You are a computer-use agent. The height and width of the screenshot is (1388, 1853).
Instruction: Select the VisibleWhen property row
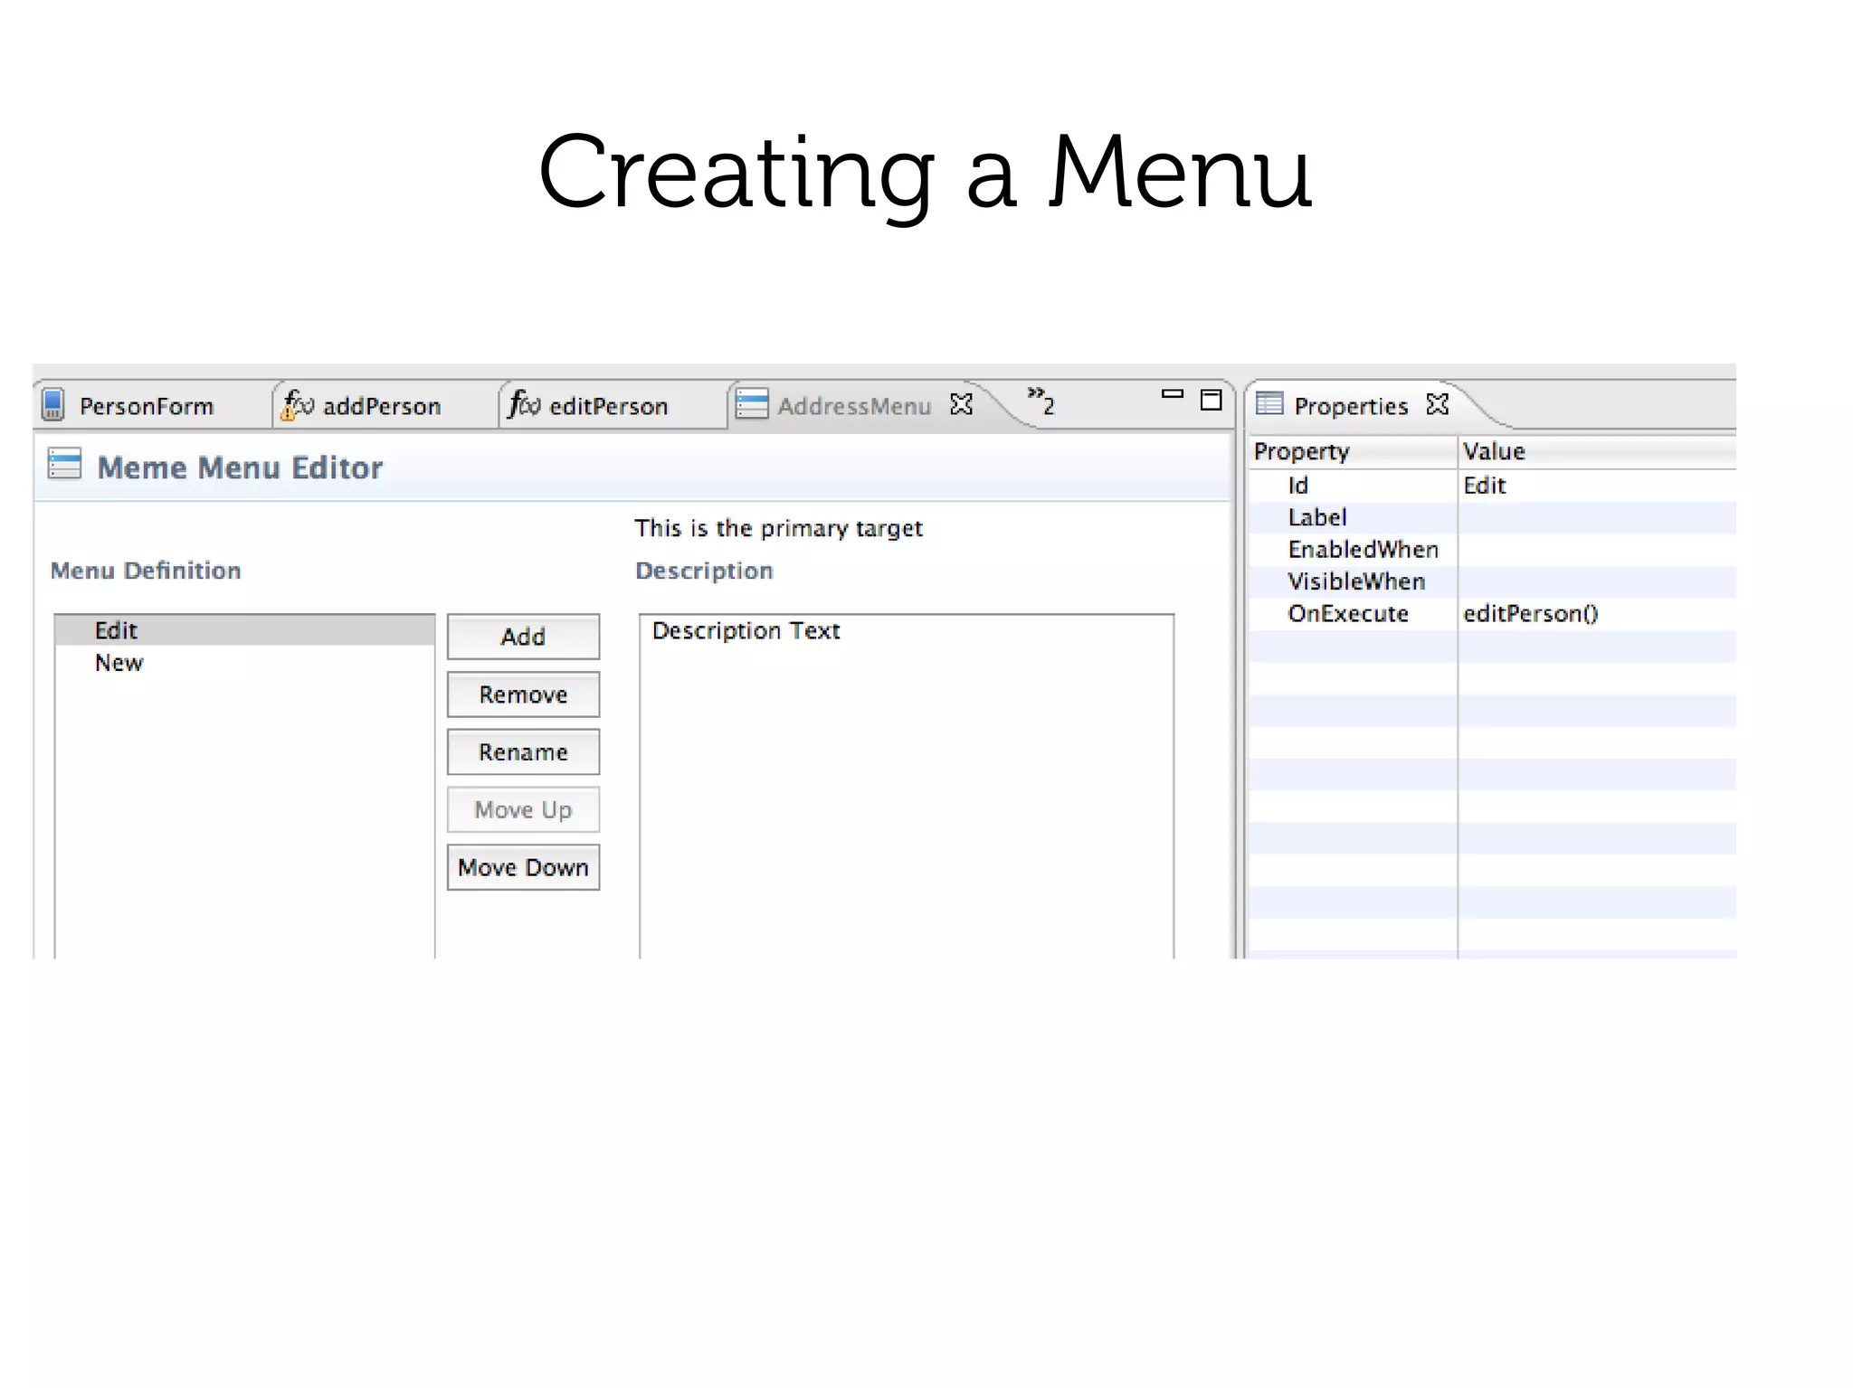pos(1492,581)
